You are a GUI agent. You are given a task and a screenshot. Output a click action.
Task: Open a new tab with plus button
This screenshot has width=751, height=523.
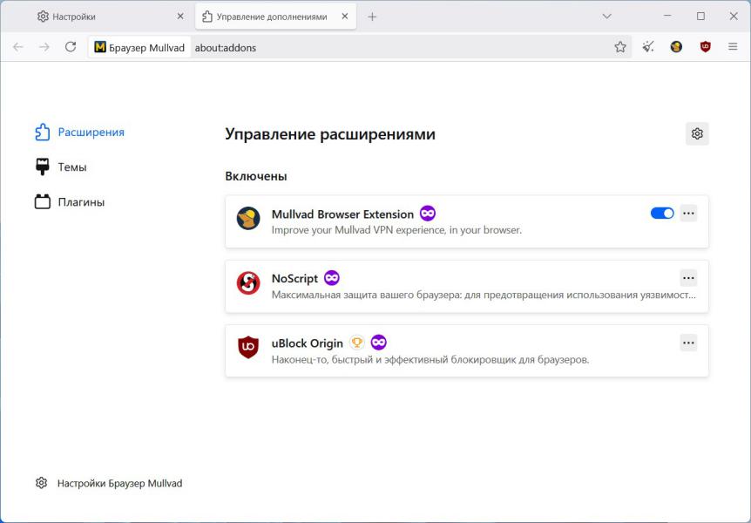(372, 17)
